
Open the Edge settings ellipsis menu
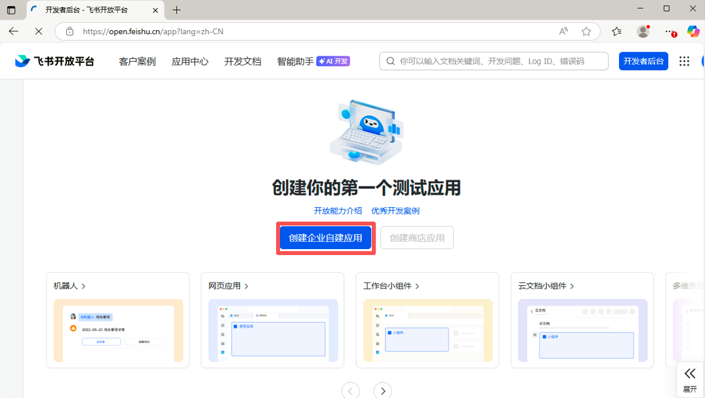670,31
